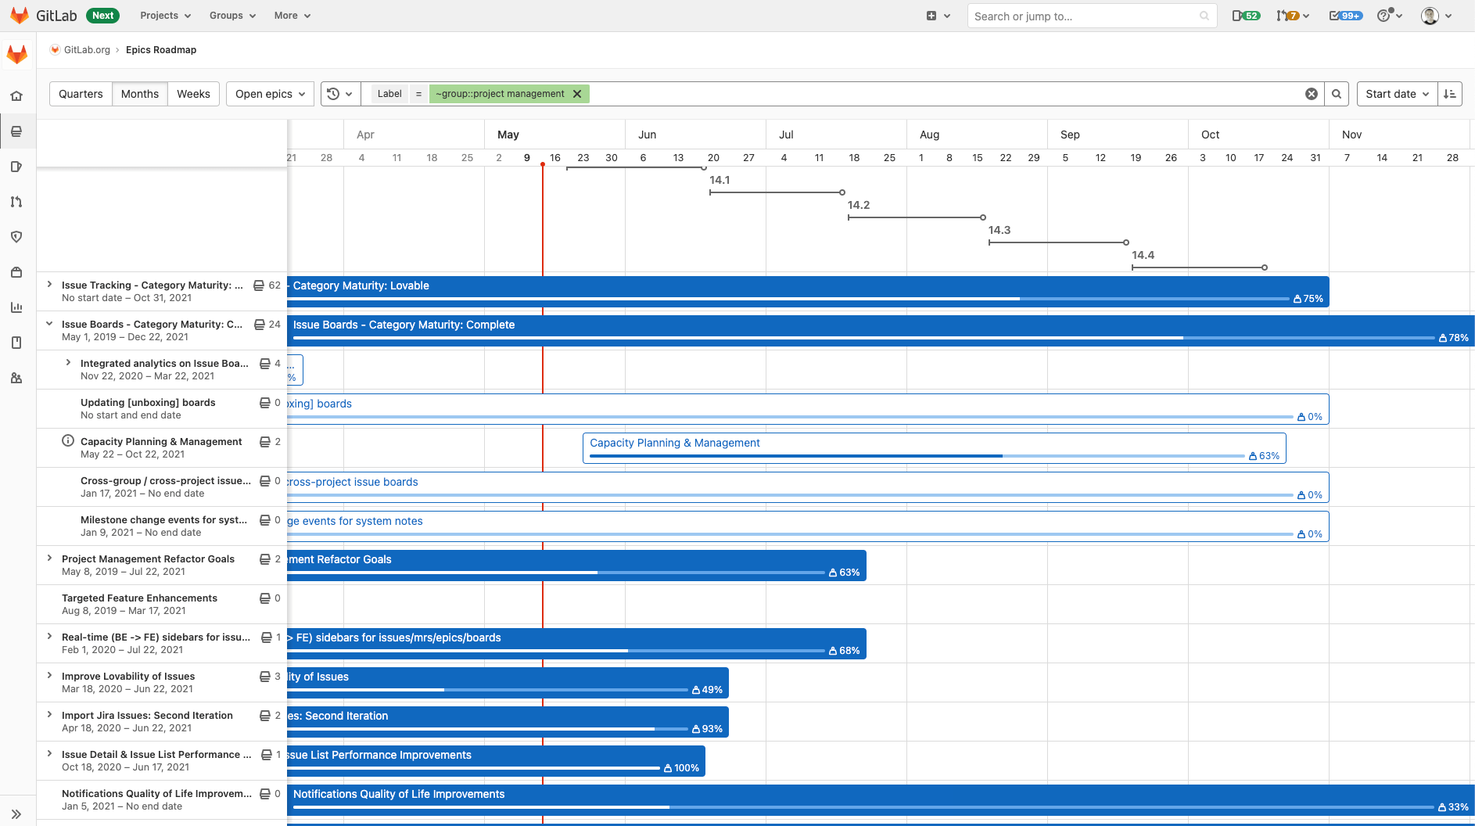Open the GitLab.org breadcrumb link
Viewport: 1475px width, 826px height.
click(86, 49)
